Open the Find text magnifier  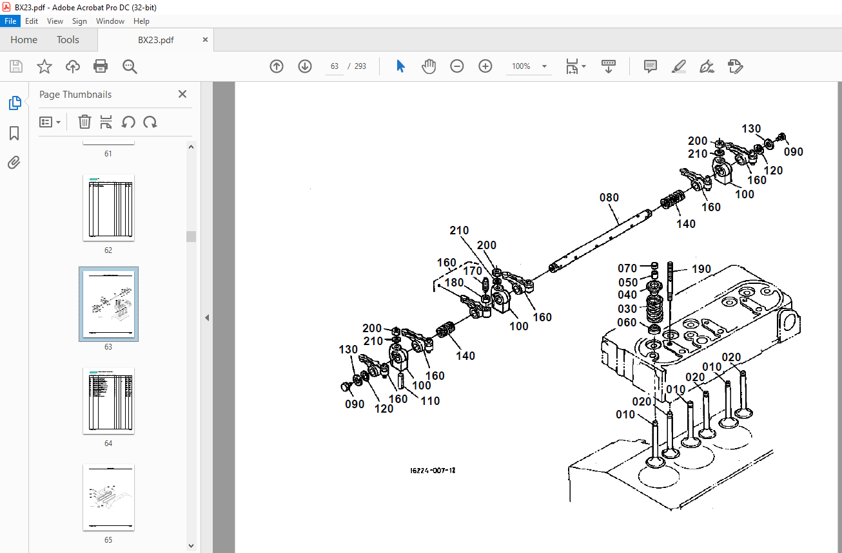[130, 66]
